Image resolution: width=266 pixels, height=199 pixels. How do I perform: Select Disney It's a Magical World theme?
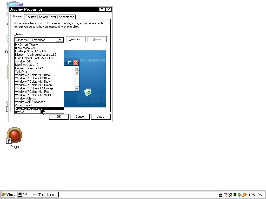39,55
